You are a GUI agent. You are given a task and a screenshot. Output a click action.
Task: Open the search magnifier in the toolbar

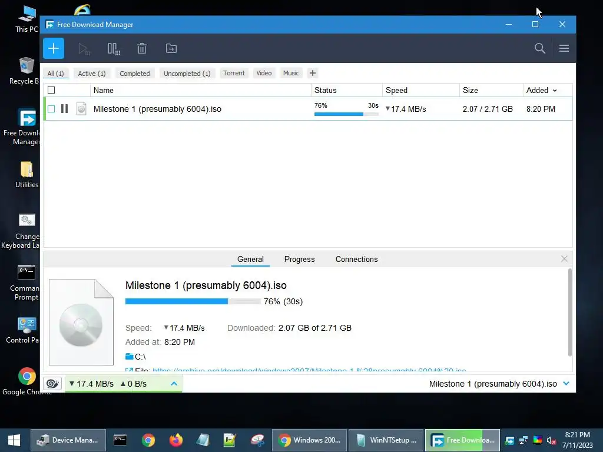click(539, 48)
